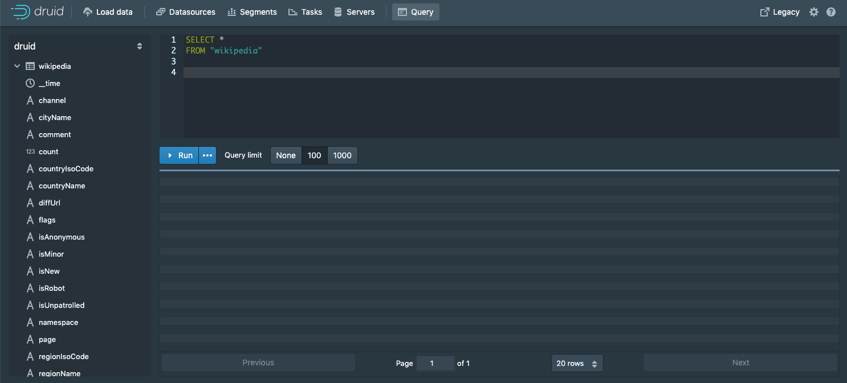Click string icon next to isRobot
Viewport: 847px width, 383px height.
coord(30,289)
